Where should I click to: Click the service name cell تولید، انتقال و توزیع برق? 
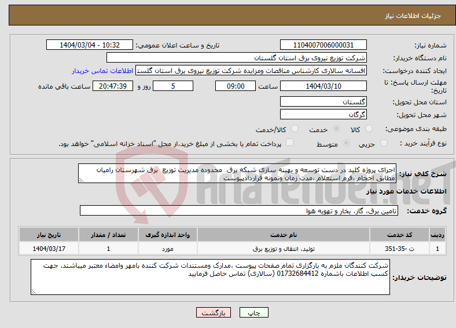click(284, 249)
